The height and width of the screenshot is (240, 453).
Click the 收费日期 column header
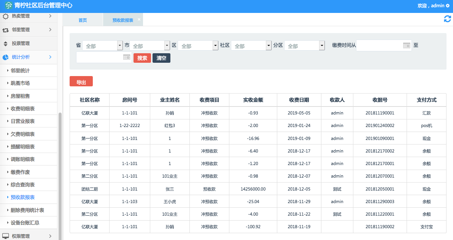pyautogui.click(x=299, y=100)
